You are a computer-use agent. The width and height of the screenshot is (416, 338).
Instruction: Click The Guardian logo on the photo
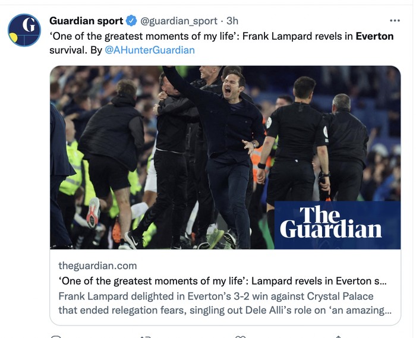[330, 223]
